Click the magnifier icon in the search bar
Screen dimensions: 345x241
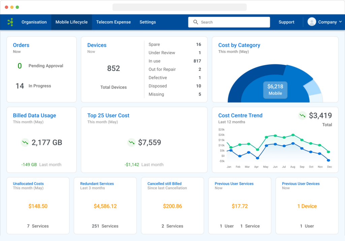point(196,22)
